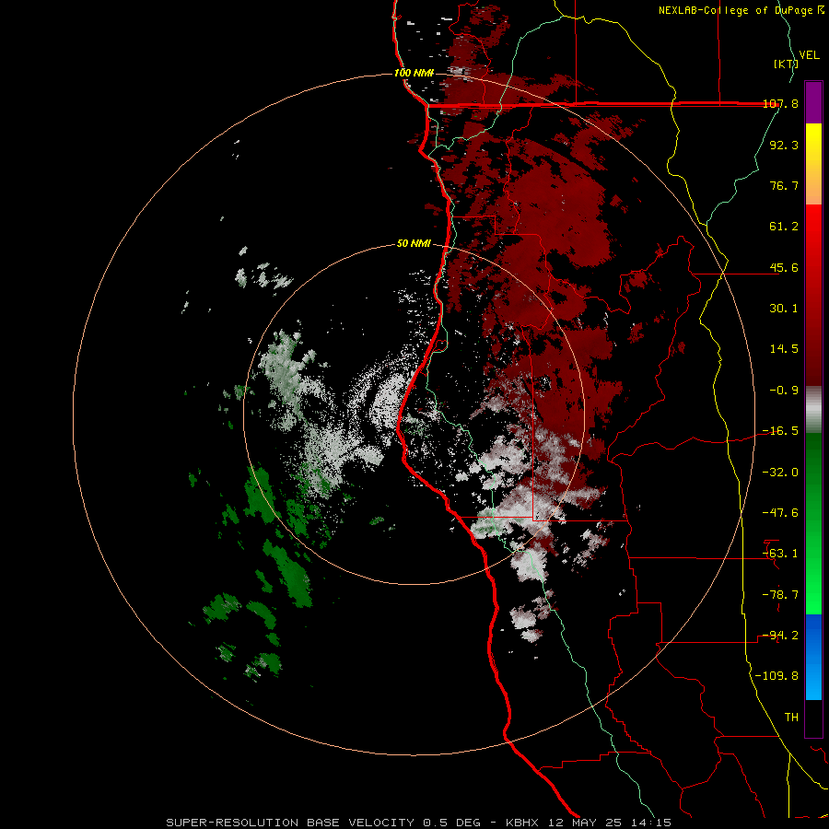Click the -109.8 value on velocity scale
This screenshot has height=829, width=829.
coord(777,676)
